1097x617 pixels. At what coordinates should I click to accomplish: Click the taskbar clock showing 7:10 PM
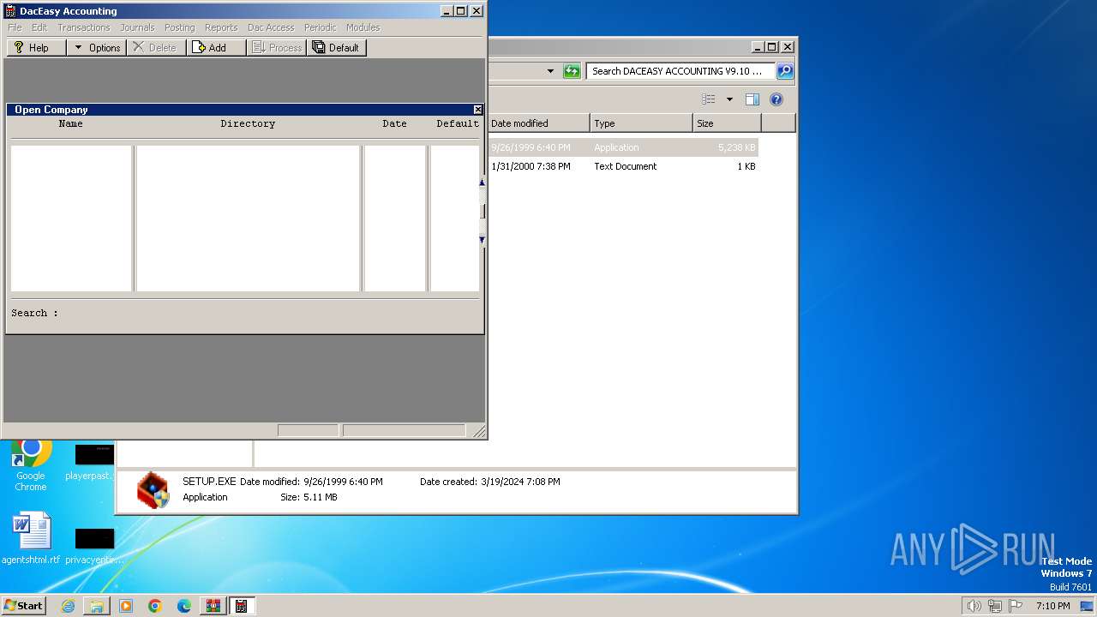1052,606
